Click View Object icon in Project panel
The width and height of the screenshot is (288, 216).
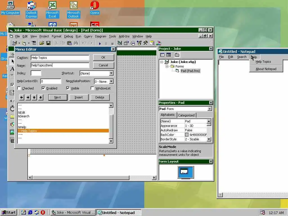click(168, 55)
